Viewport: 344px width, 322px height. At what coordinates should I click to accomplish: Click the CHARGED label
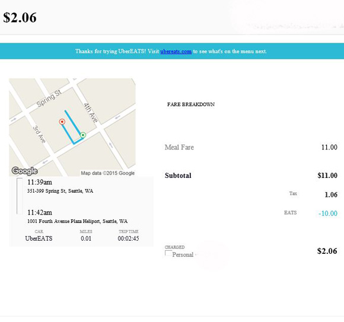click(x=174, y=247)
